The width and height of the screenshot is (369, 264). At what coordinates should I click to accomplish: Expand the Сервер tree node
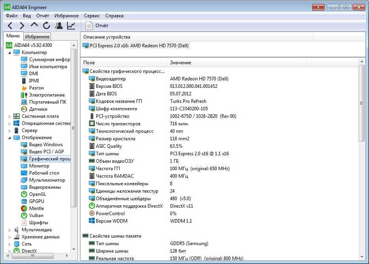[9, 130]
